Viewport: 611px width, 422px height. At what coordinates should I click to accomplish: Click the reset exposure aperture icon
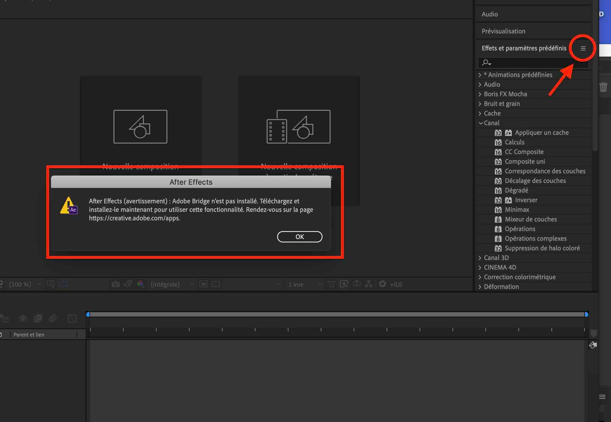pyautogui.click(x=382, y=284)
